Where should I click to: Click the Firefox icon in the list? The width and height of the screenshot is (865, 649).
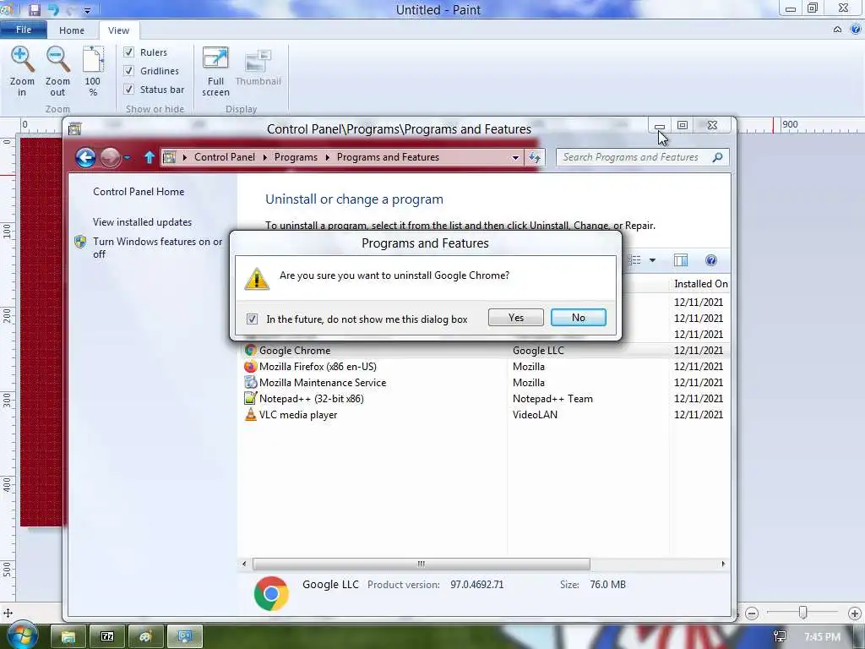click(250, 367)
